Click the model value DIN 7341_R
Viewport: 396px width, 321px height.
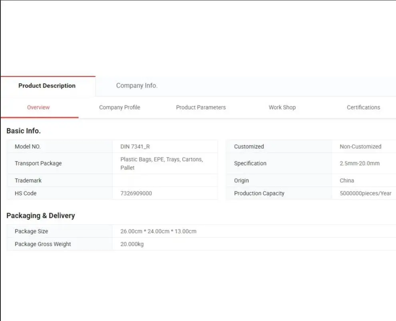[135, 147]
